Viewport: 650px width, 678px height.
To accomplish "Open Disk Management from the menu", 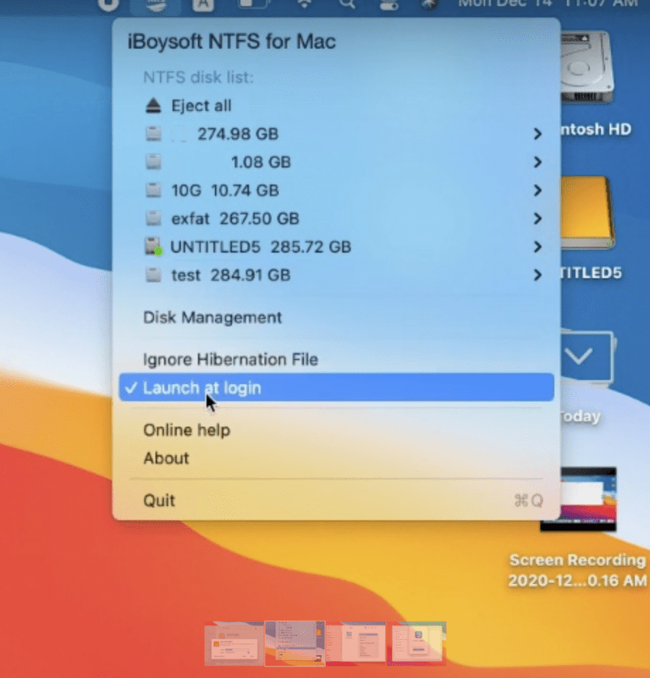I will (x=212, y=317).
